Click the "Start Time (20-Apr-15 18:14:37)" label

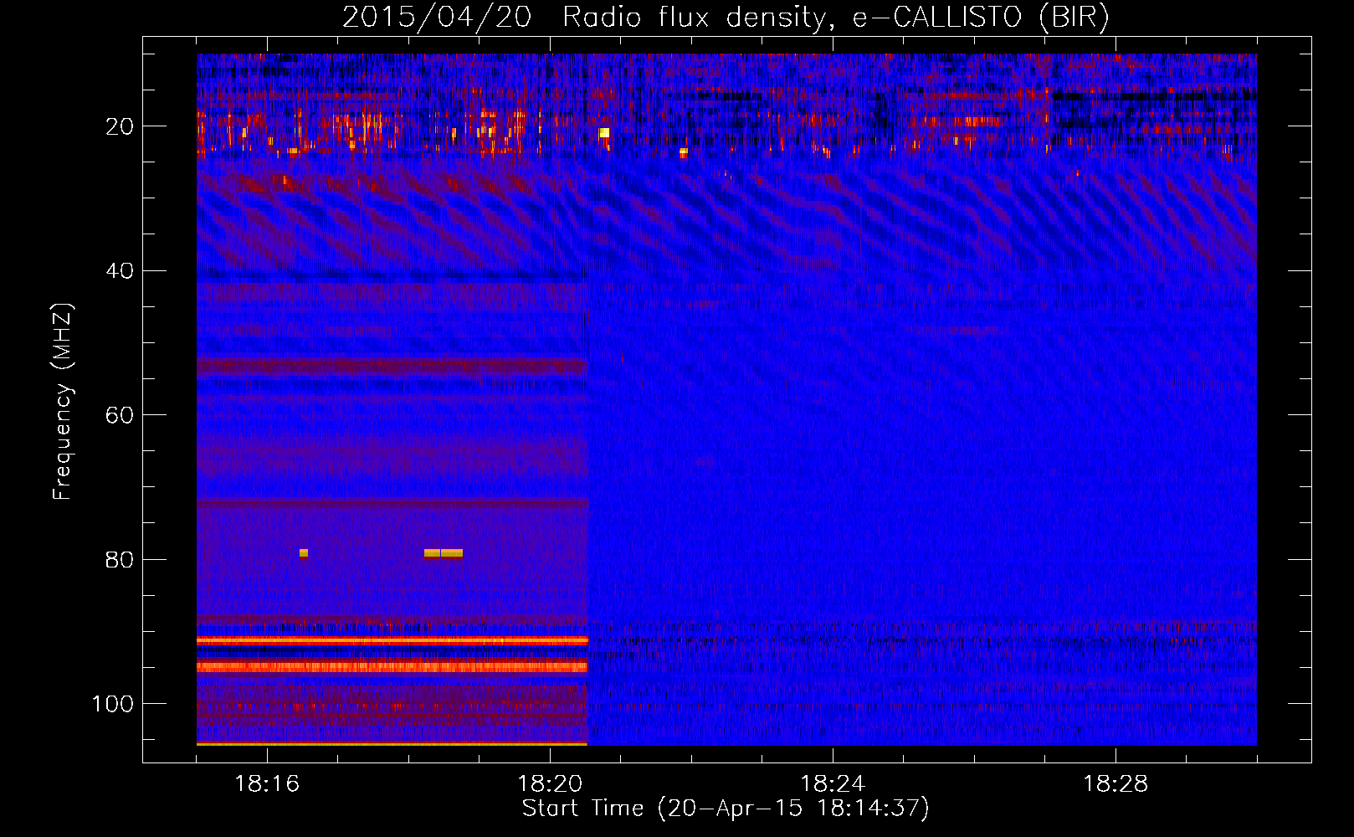pos(726,809)
